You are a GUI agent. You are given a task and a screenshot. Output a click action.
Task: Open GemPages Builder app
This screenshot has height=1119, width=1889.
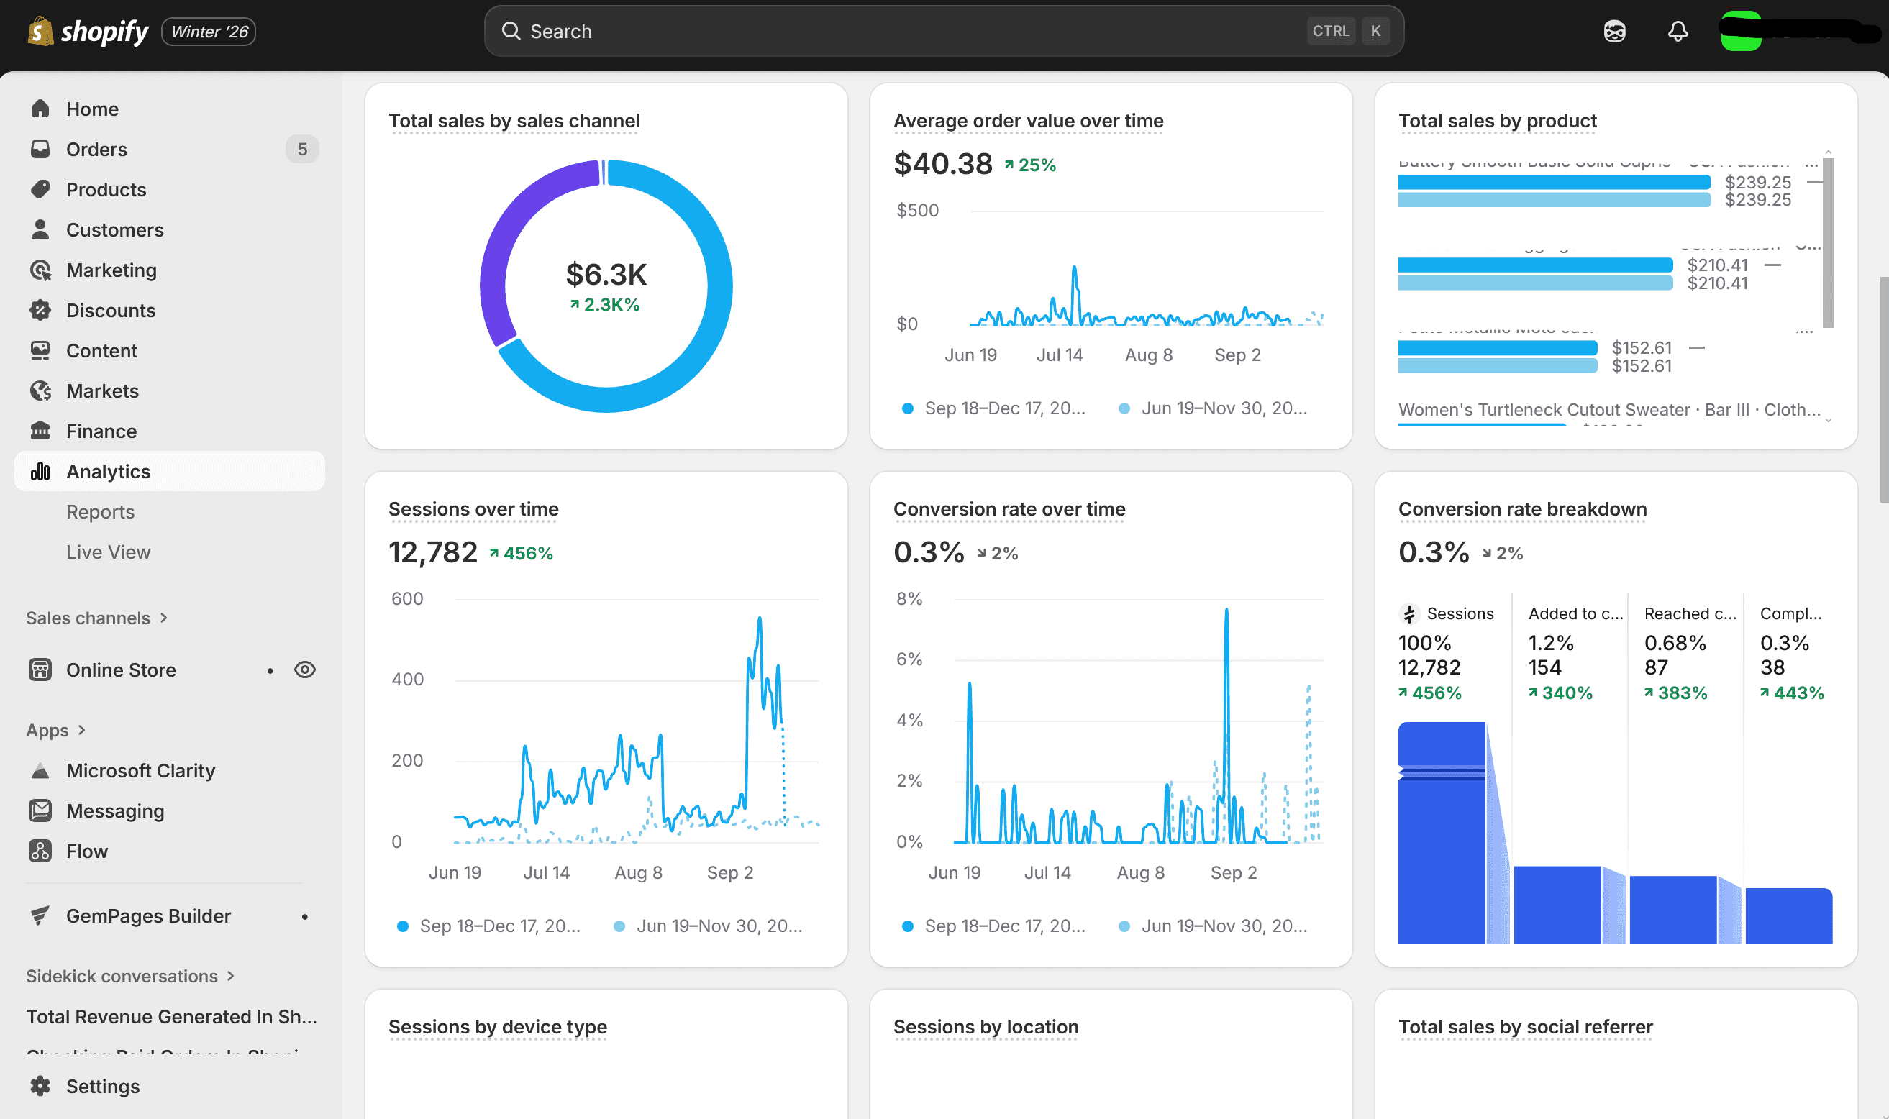(x=149, y=915)
